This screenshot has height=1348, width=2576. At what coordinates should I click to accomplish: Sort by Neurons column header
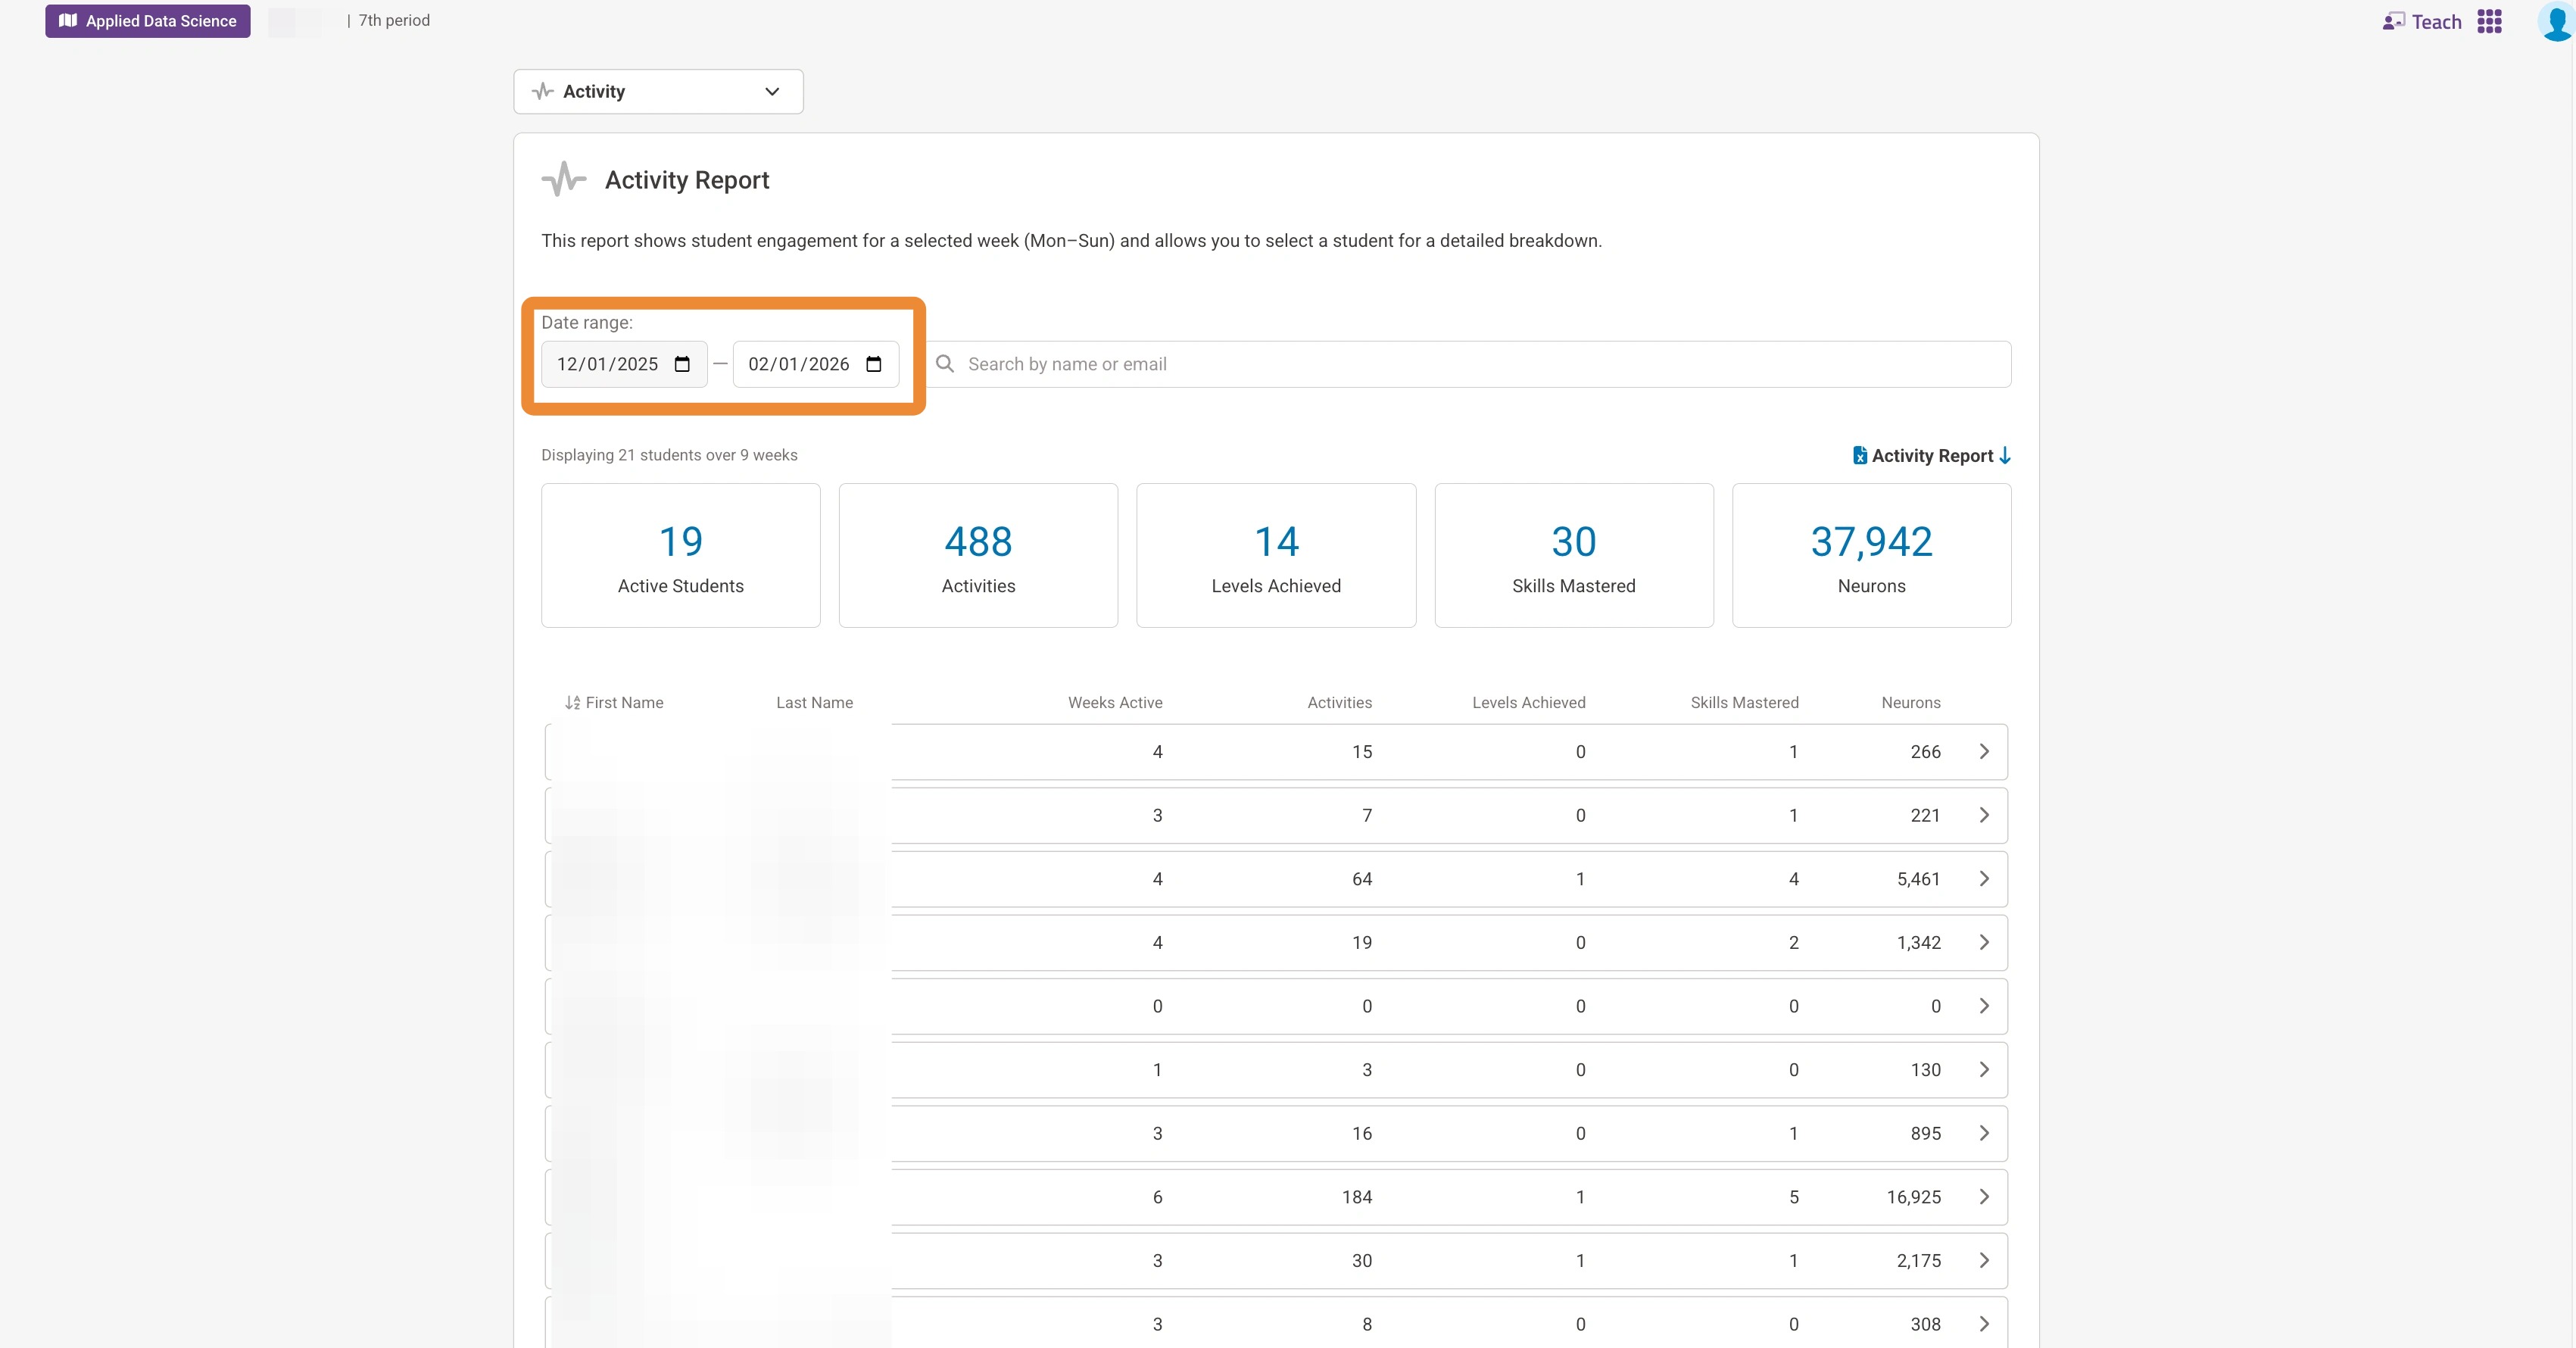coord(1910,703)
